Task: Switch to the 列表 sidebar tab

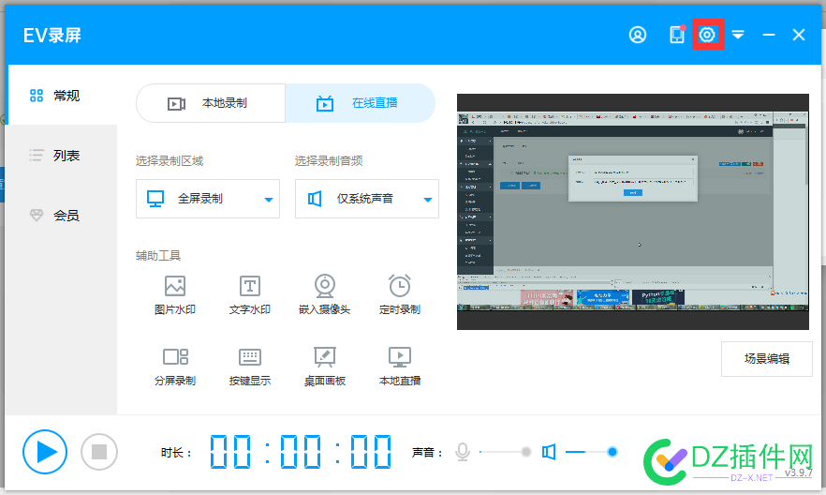Action: pos(62,155)
